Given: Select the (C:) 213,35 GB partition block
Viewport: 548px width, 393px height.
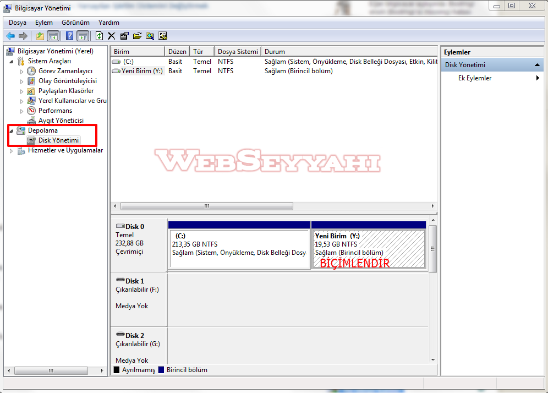Looking at the screenshot, I should point(239,245).
